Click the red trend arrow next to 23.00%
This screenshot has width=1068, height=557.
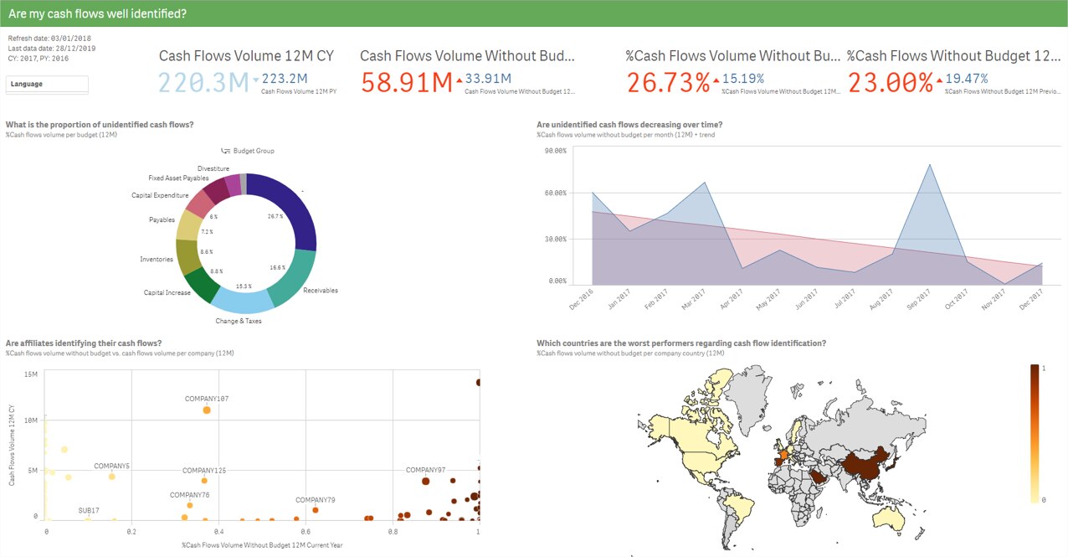tap(939, 80)
